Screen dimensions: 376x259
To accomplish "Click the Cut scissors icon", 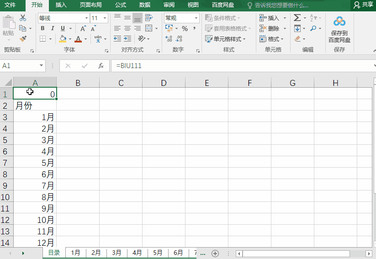I will [x=23, y=18].
